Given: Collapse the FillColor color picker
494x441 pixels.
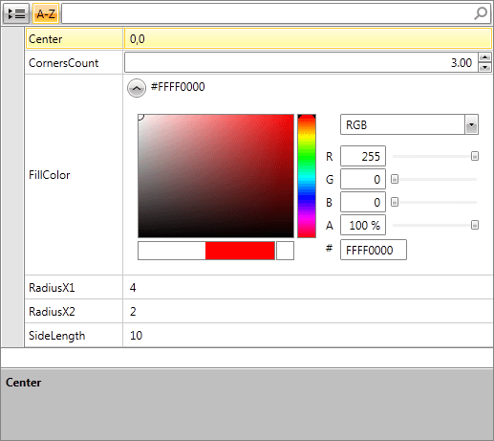Looking at the screenshot, I should (x=137, y=88).
